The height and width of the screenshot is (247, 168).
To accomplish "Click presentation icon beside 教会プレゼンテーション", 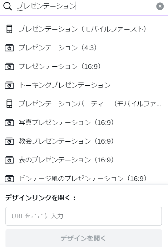I will point(9,141).
